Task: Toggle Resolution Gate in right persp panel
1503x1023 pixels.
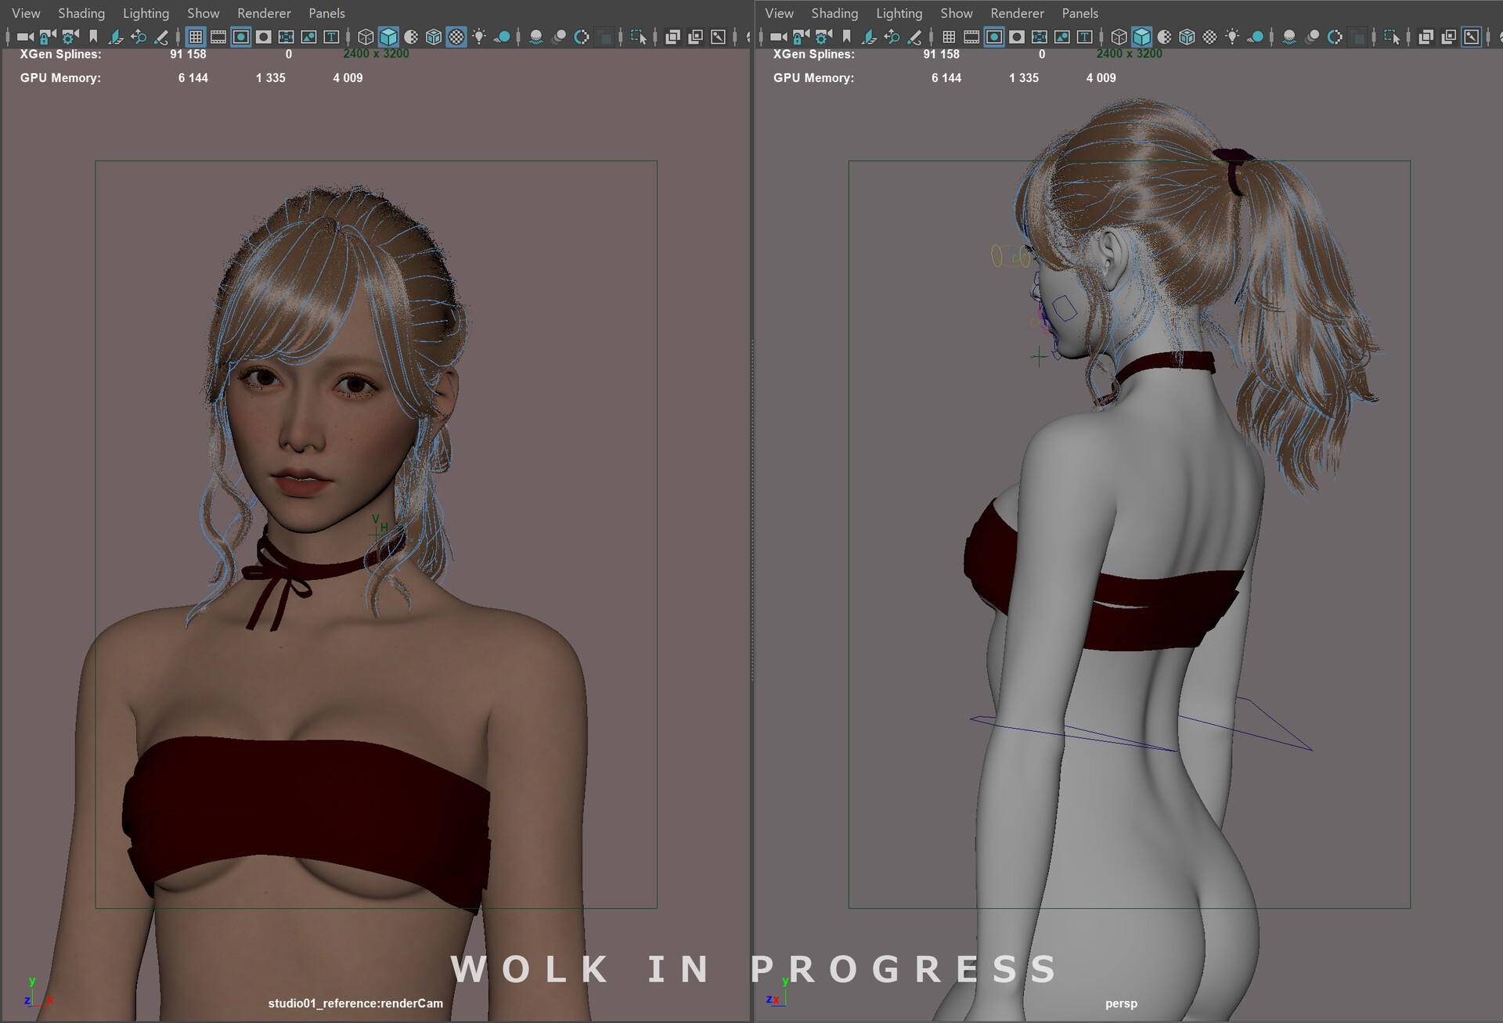Action: tap(994, 37)
